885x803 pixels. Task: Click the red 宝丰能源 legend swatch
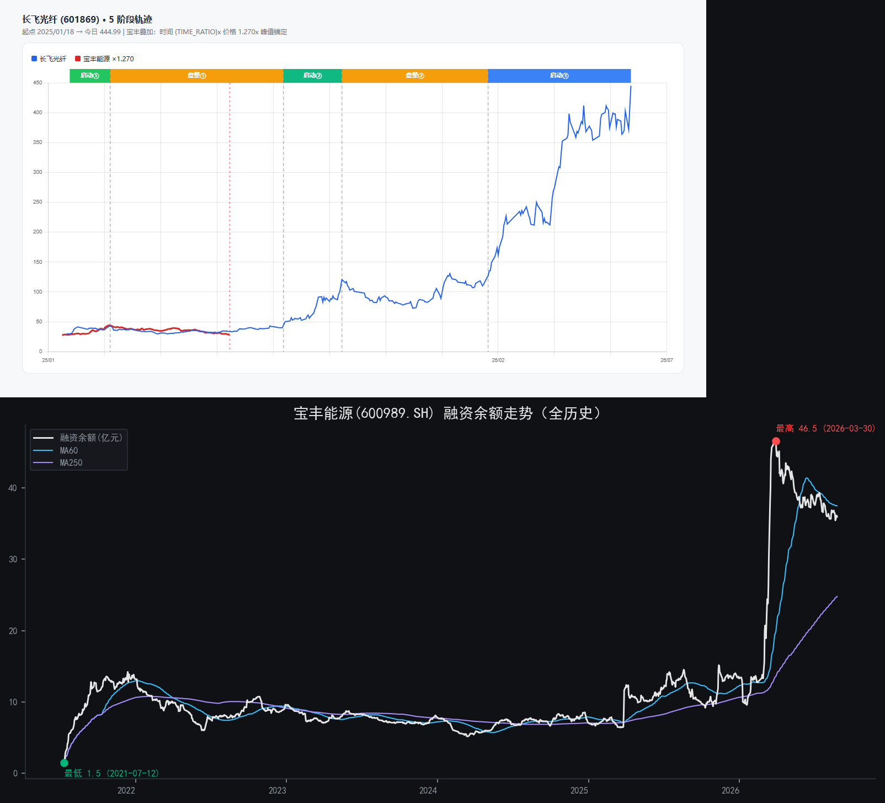coord(78,59)
